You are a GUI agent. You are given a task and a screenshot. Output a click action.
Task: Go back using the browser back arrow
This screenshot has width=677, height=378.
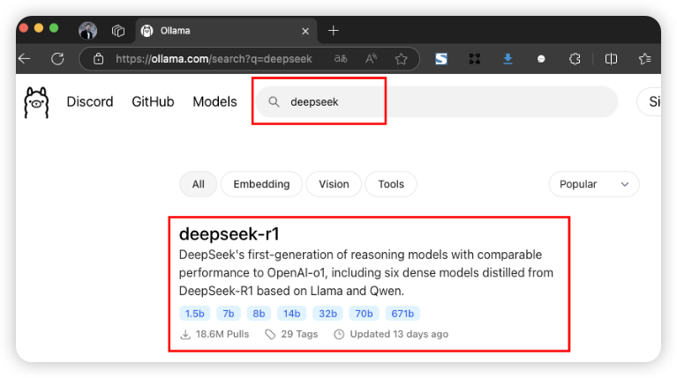(25, 59)
